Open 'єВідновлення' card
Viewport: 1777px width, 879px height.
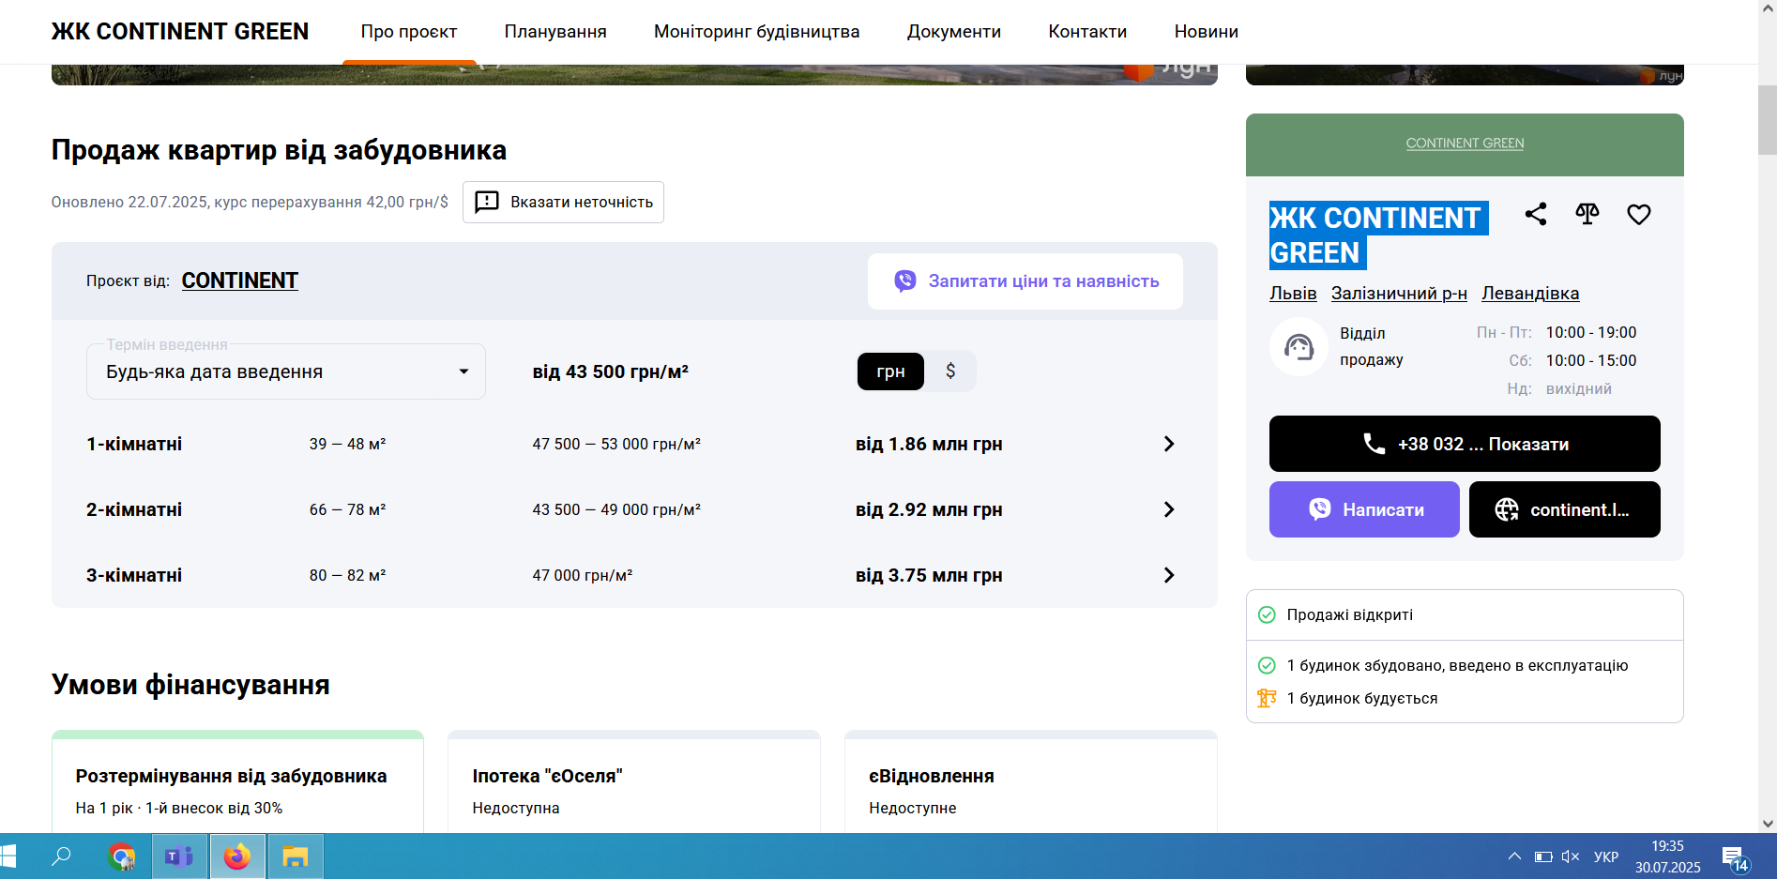pos(1031,782)
